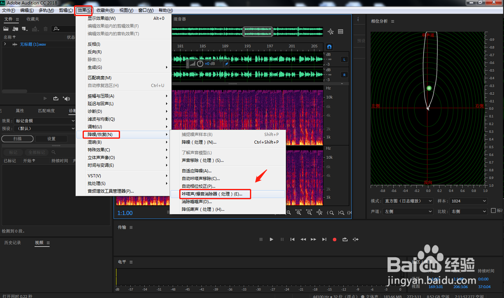
Task: Click the Fast Forward transport icon
Action: point(313,239)
